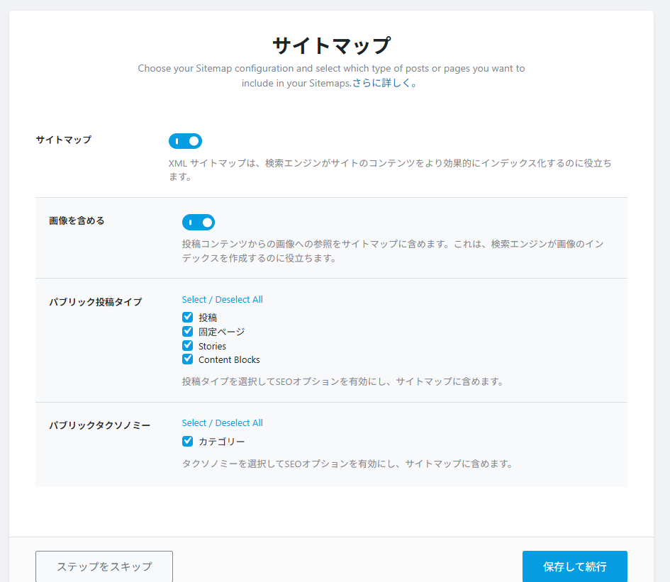Click the 固定ページ label text

pyautogui.click(x=221, y=332)
